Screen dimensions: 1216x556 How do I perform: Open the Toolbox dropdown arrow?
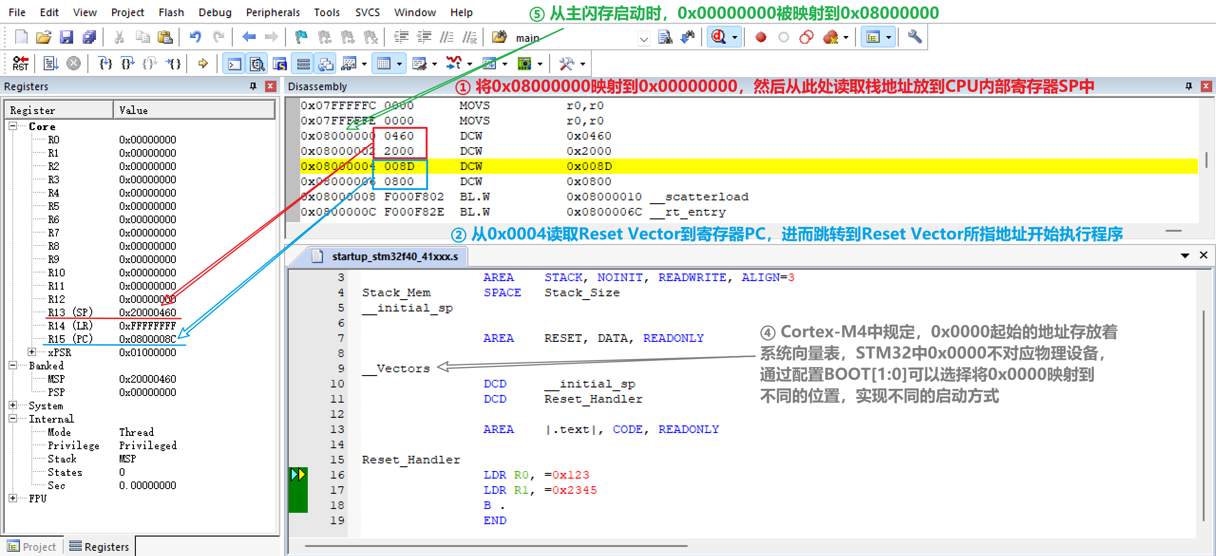click(x=583, y=64)
